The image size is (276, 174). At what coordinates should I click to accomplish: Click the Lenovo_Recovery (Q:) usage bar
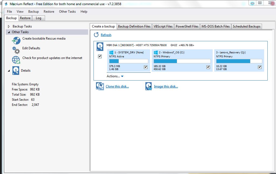click(x=239, y=61)
